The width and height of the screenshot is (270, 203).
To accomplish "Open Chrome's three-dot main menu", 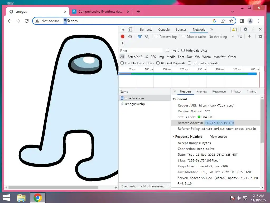I will 259,21.
